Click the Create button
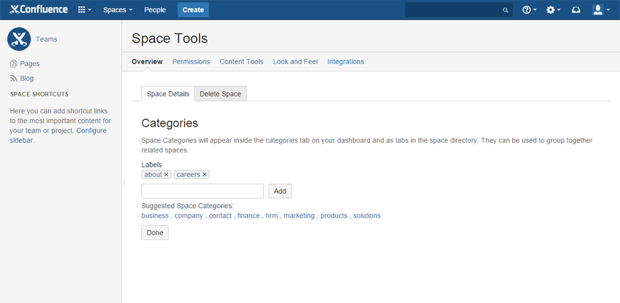 (x=193, y=10)
